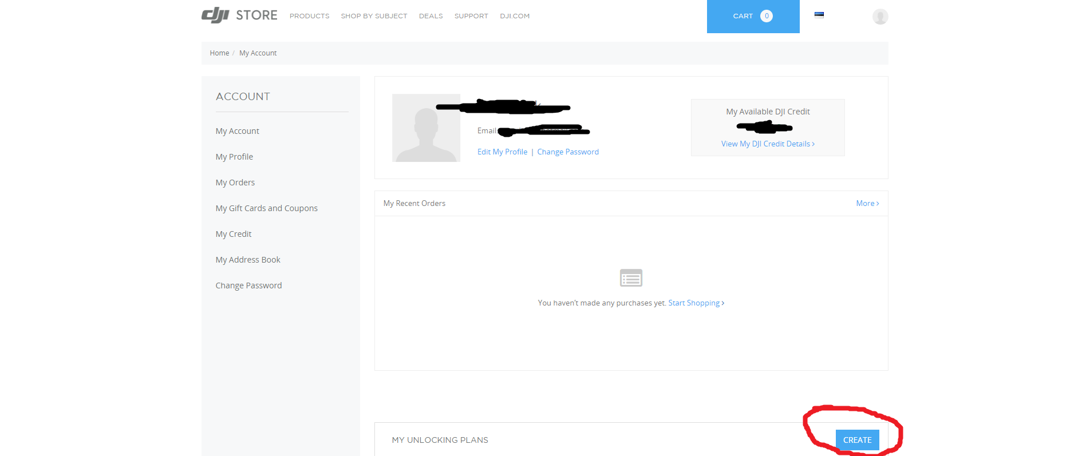Select My Account in the sidebar
This screenshot has width=1082, height=456.
(237, 131)
